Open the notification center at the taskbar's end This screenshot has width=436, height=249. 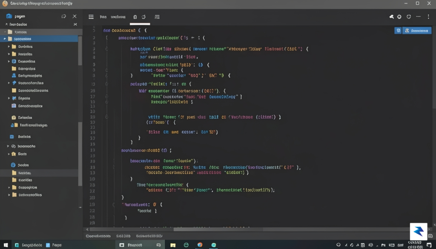coord(429,245)
